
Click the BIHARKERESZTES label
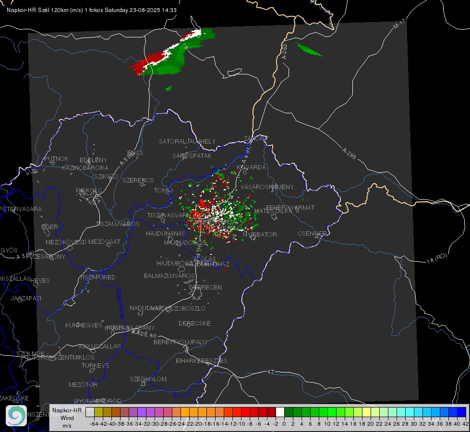click(x=202, y=360)
